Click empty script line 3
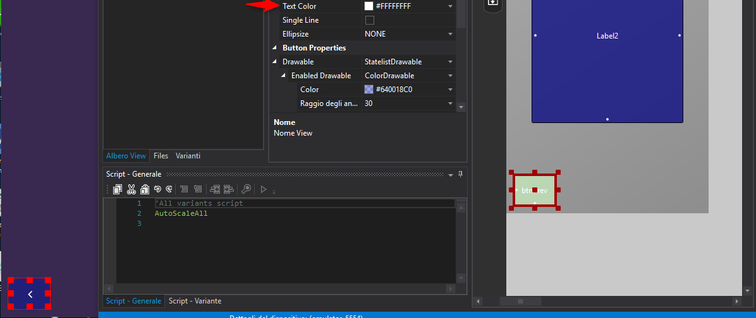756x318 pixels. (304, 224)
